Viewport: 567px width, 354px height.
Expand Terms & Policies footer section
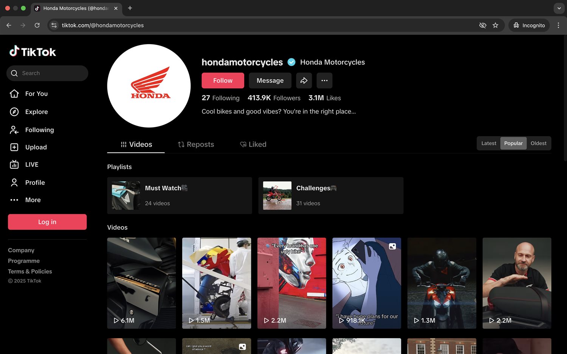(x=30, y=271)
